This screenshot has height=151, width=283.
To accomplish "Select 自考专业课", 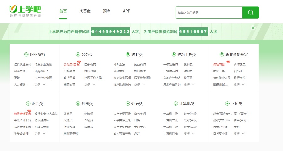I will pyautogui.click(x=220, y=133).
